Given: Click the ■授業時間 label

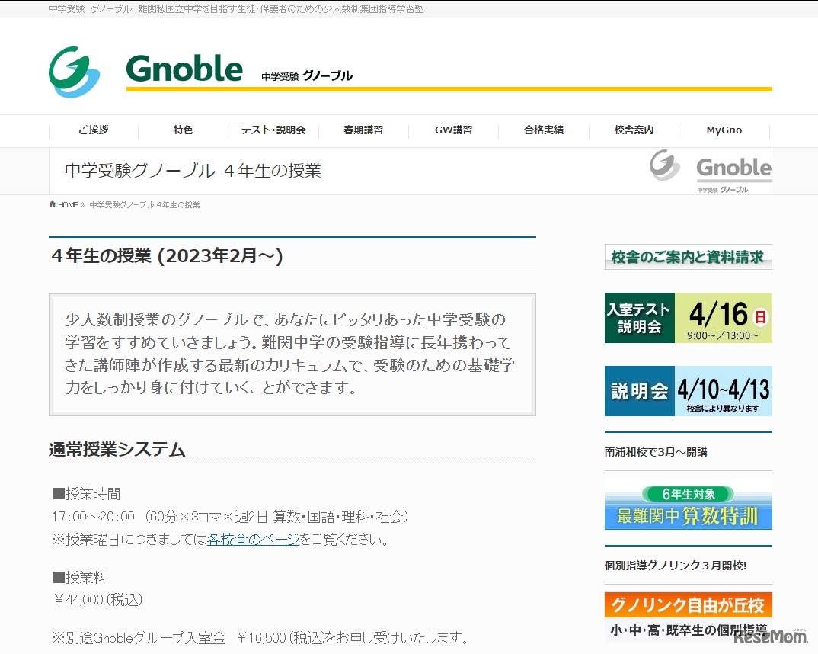Looking at the screenshot, I should [87, 493].
